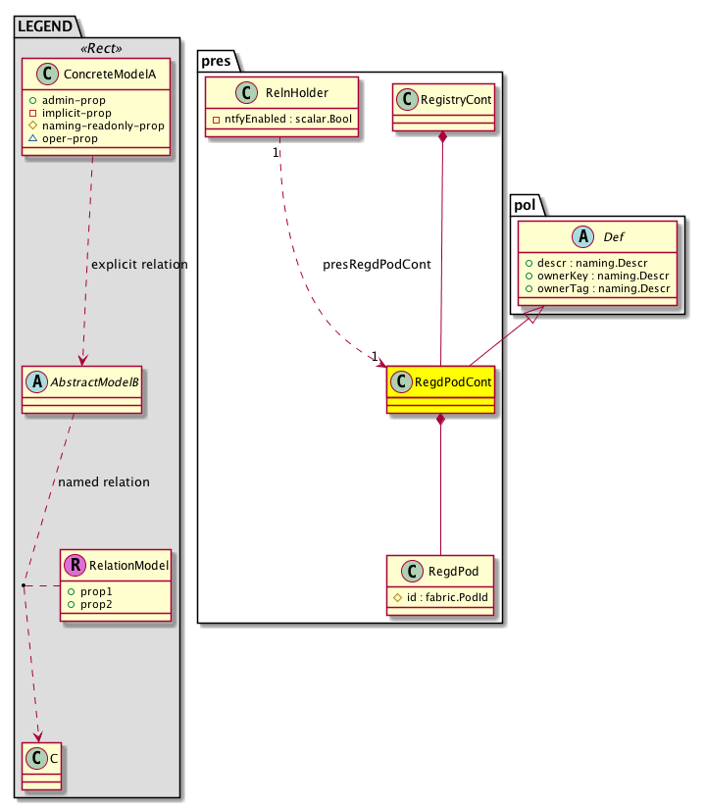Screen dimensions: 705x808
Task: Select the magenta R icon of RelationModel
Action: point(76,565)
